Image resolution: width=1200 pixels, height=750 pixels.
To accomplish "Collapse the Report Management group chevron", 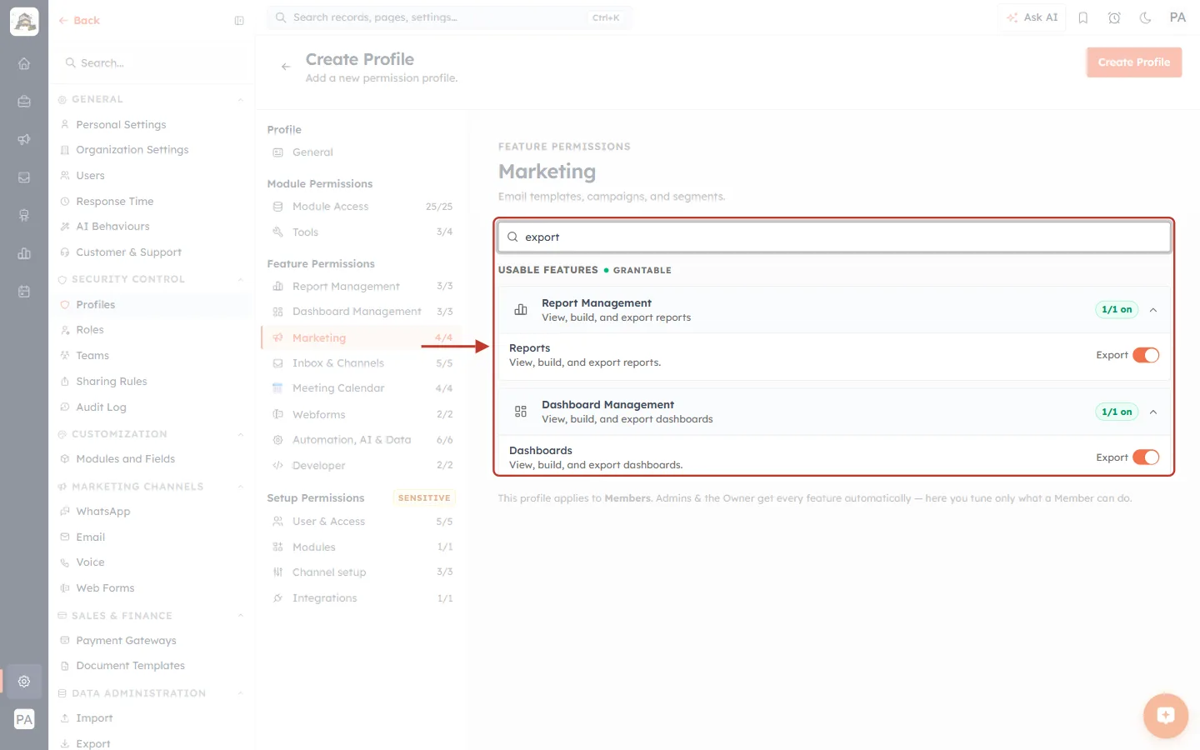I will coord(1153,310).
